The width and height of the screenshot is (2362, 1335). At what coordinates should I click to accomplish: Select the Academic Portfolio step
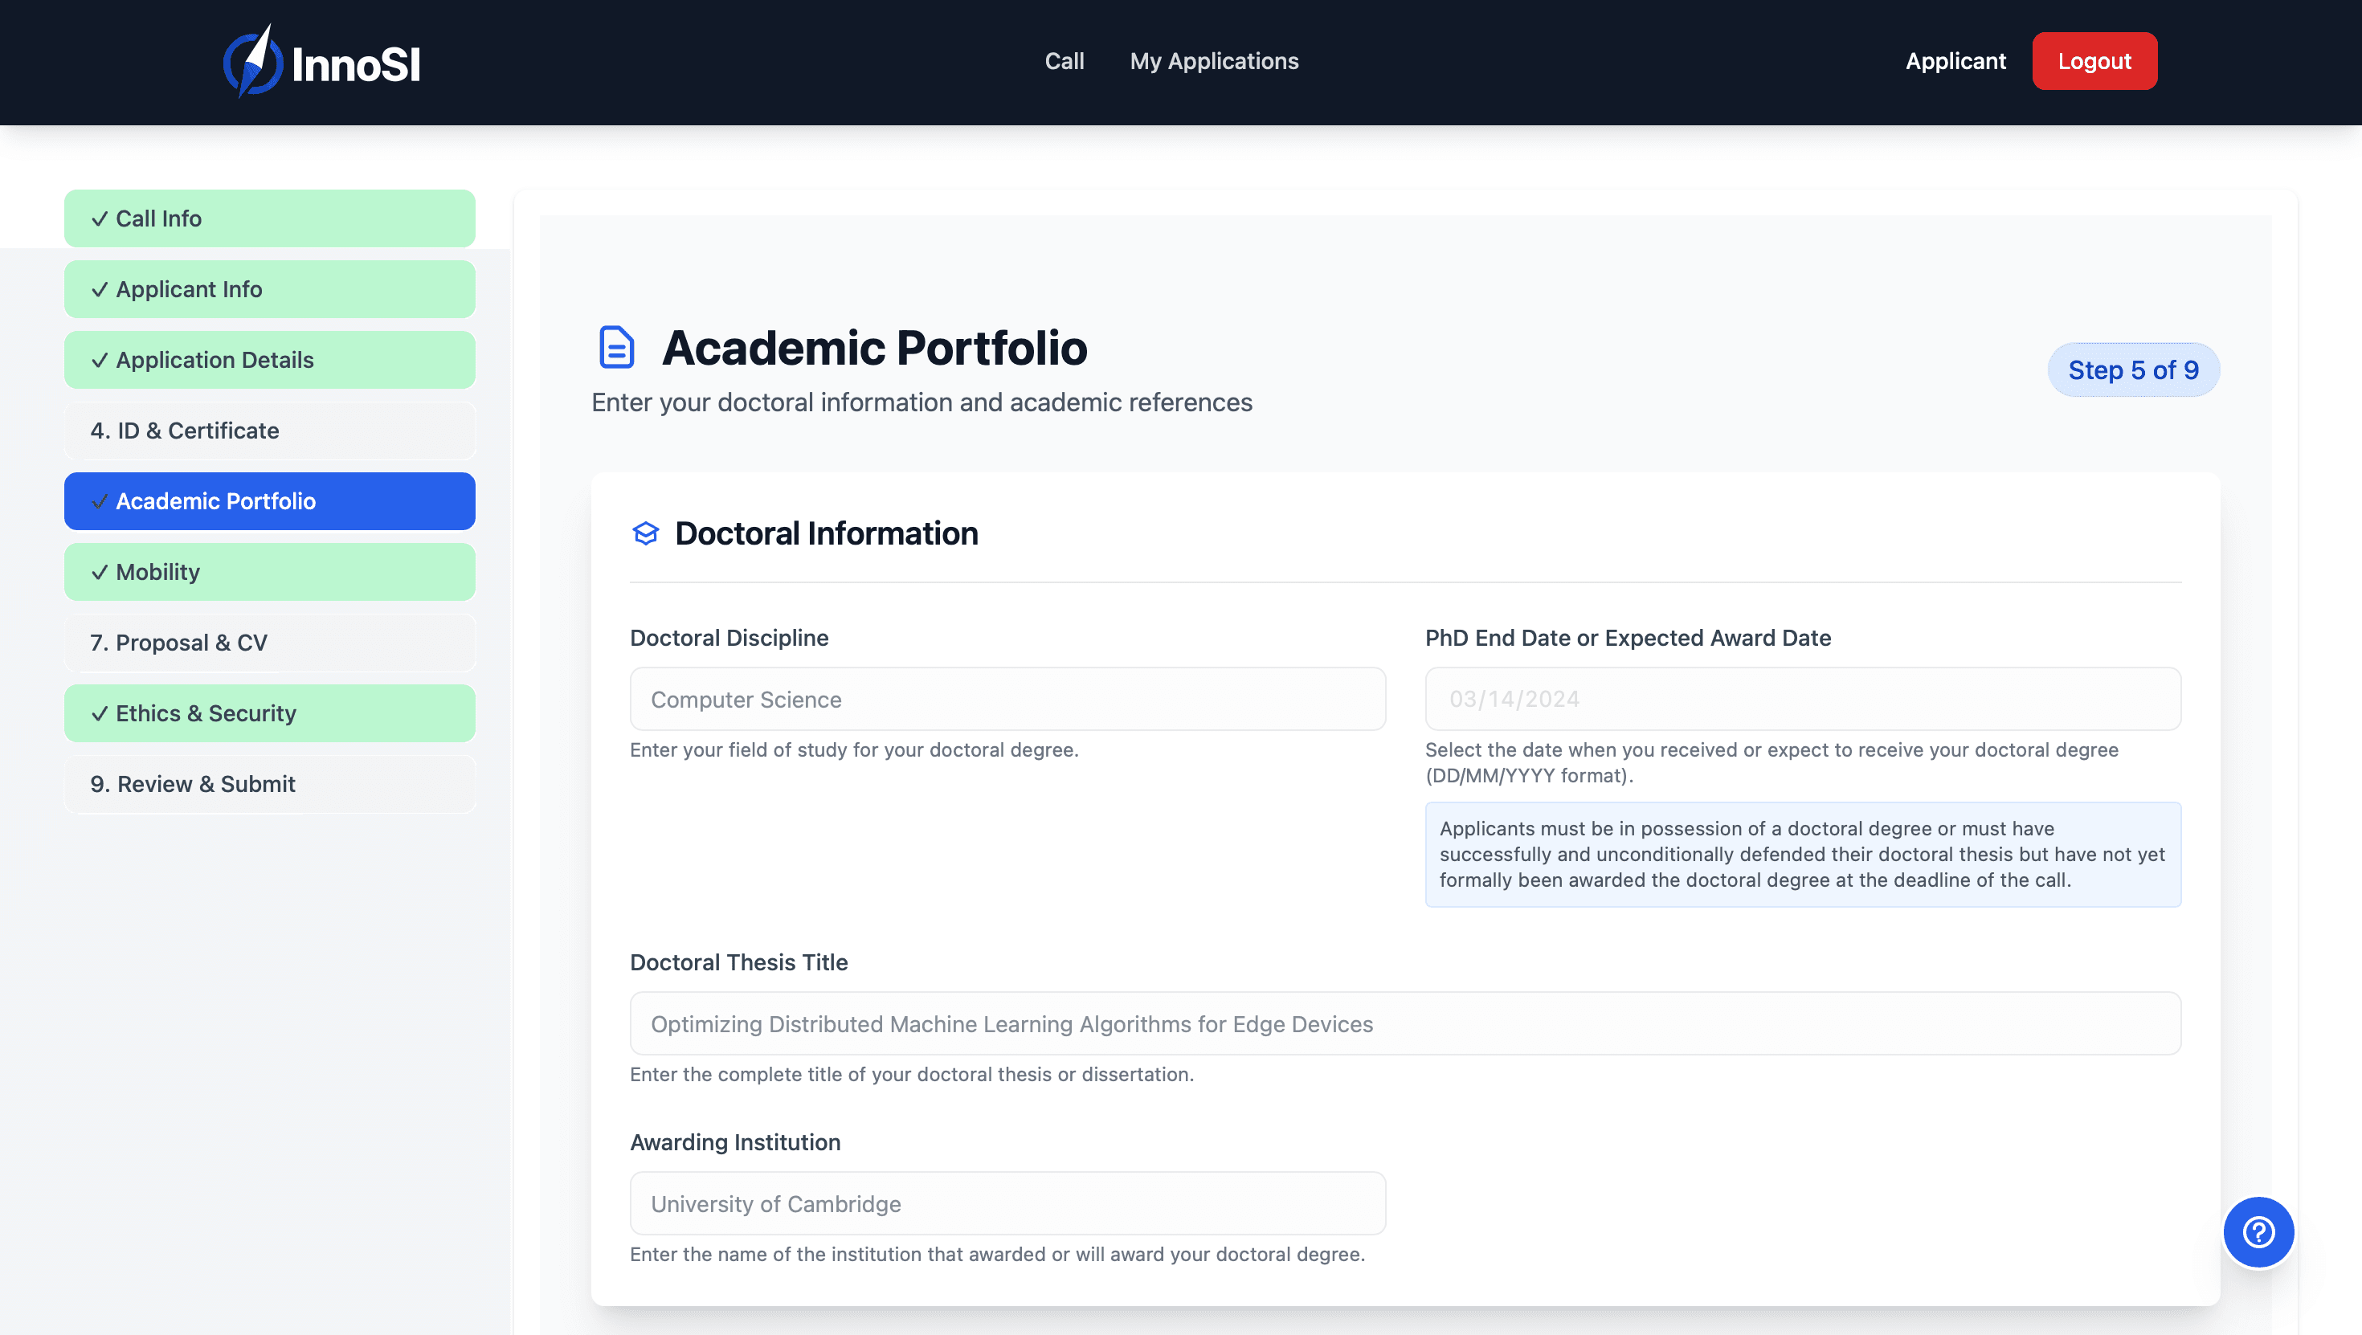(270, 500)
